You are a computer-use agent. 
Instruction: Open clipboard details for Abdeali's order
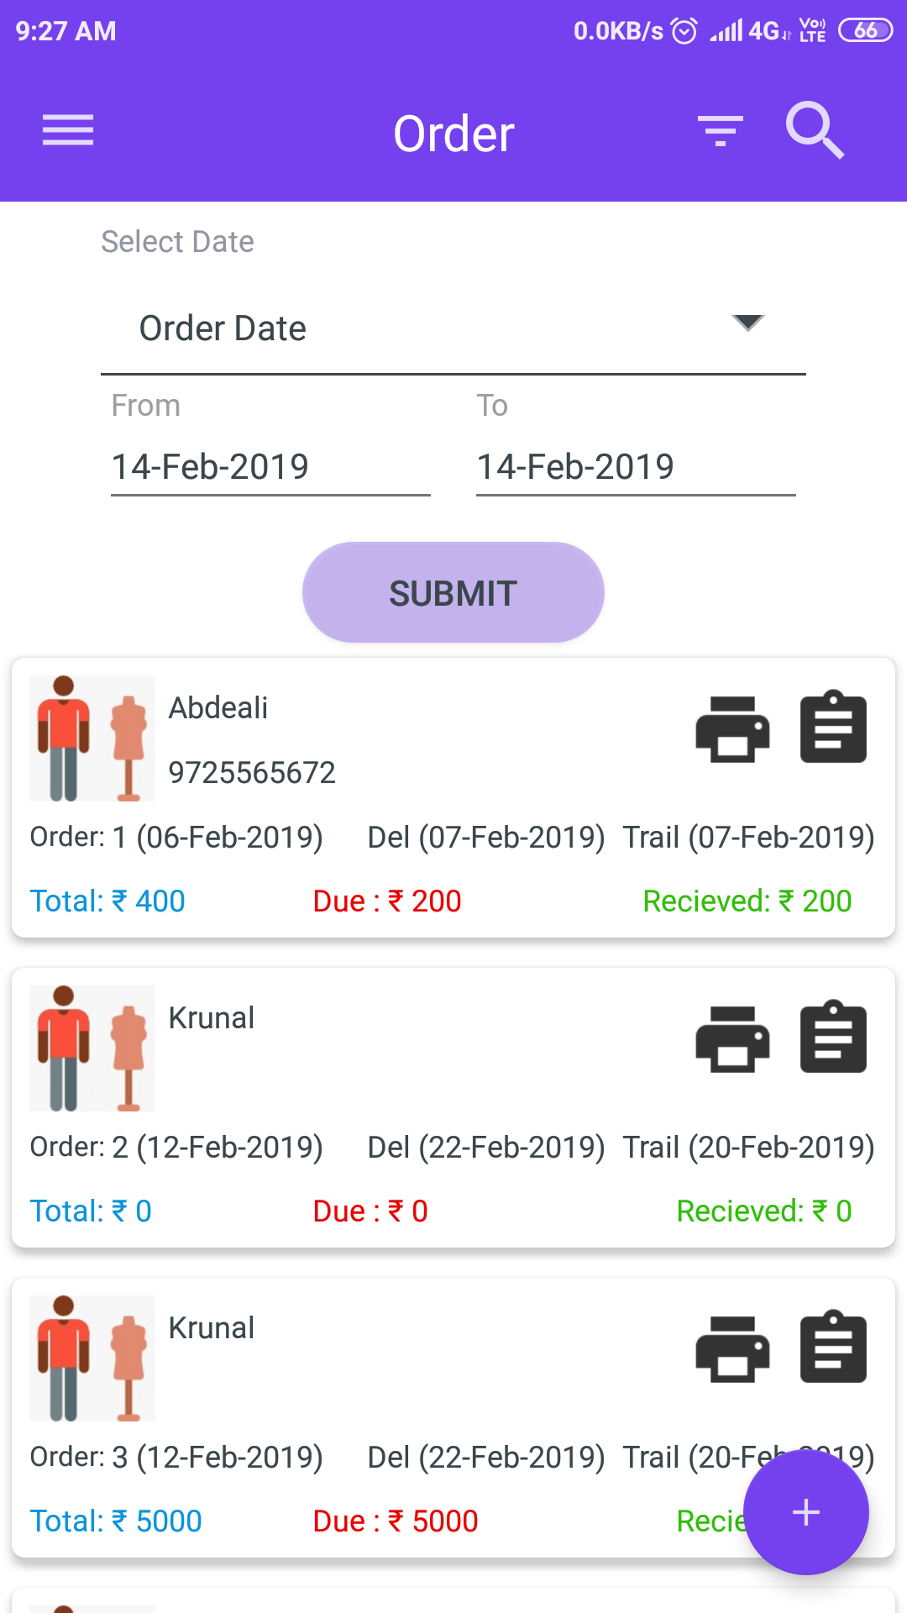tap(833, 728)
